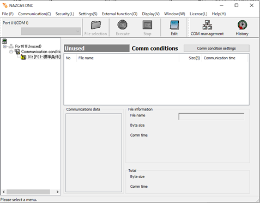
Task: Click the tree horizontal scrollbar thumb
Action: click(28, 192)
